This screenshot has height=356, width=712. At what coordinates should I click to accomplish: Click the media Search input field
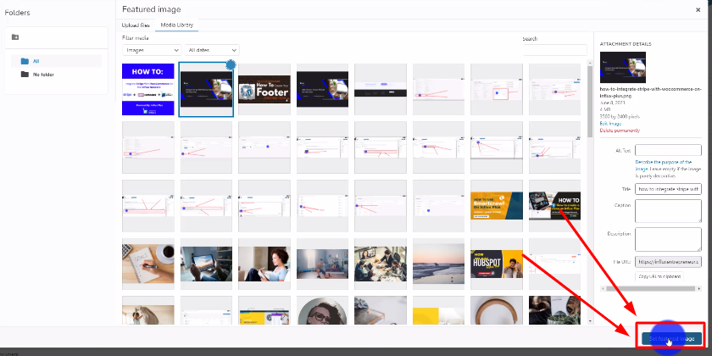(554, 51)
